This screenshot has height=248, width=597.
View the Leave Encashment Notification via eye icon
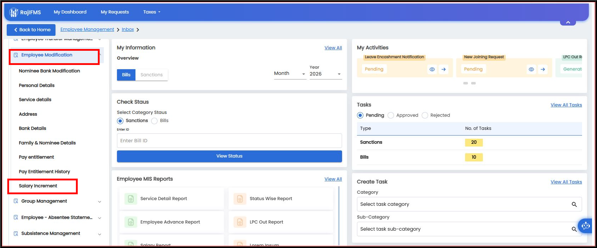click(432, 69)
